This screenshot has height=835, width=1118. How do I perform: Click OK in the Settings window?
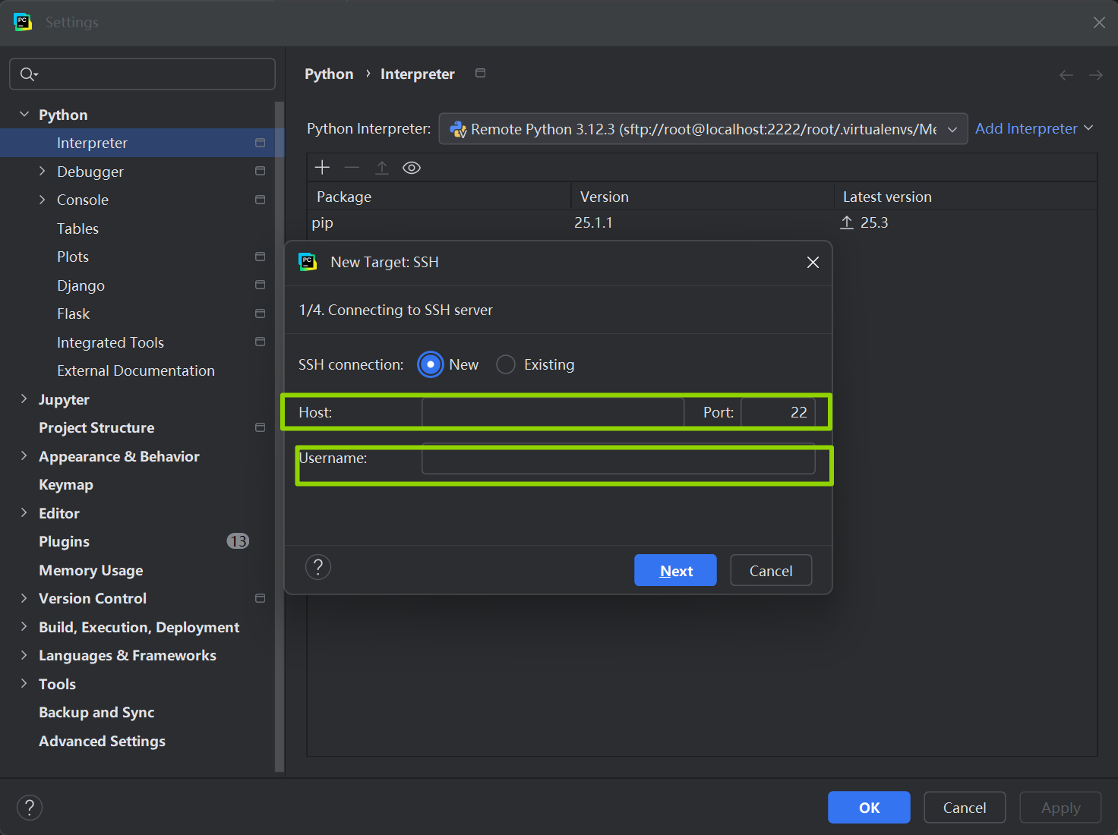pos(869,807)
